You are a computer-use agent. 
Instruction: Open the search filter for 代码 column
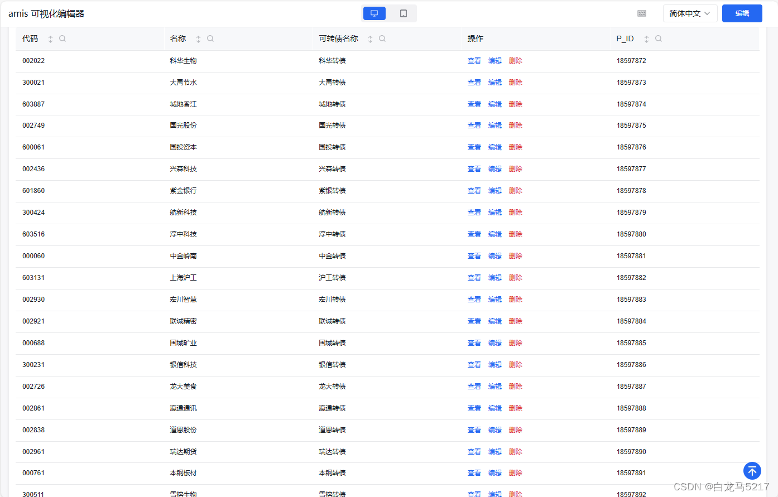[x=62, y=38]
